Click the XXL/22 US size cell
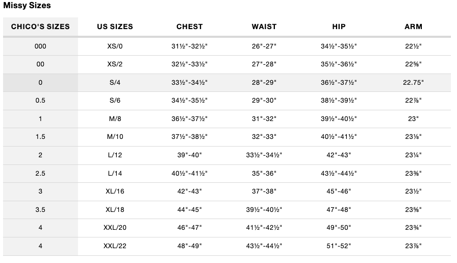 point(115,246)
